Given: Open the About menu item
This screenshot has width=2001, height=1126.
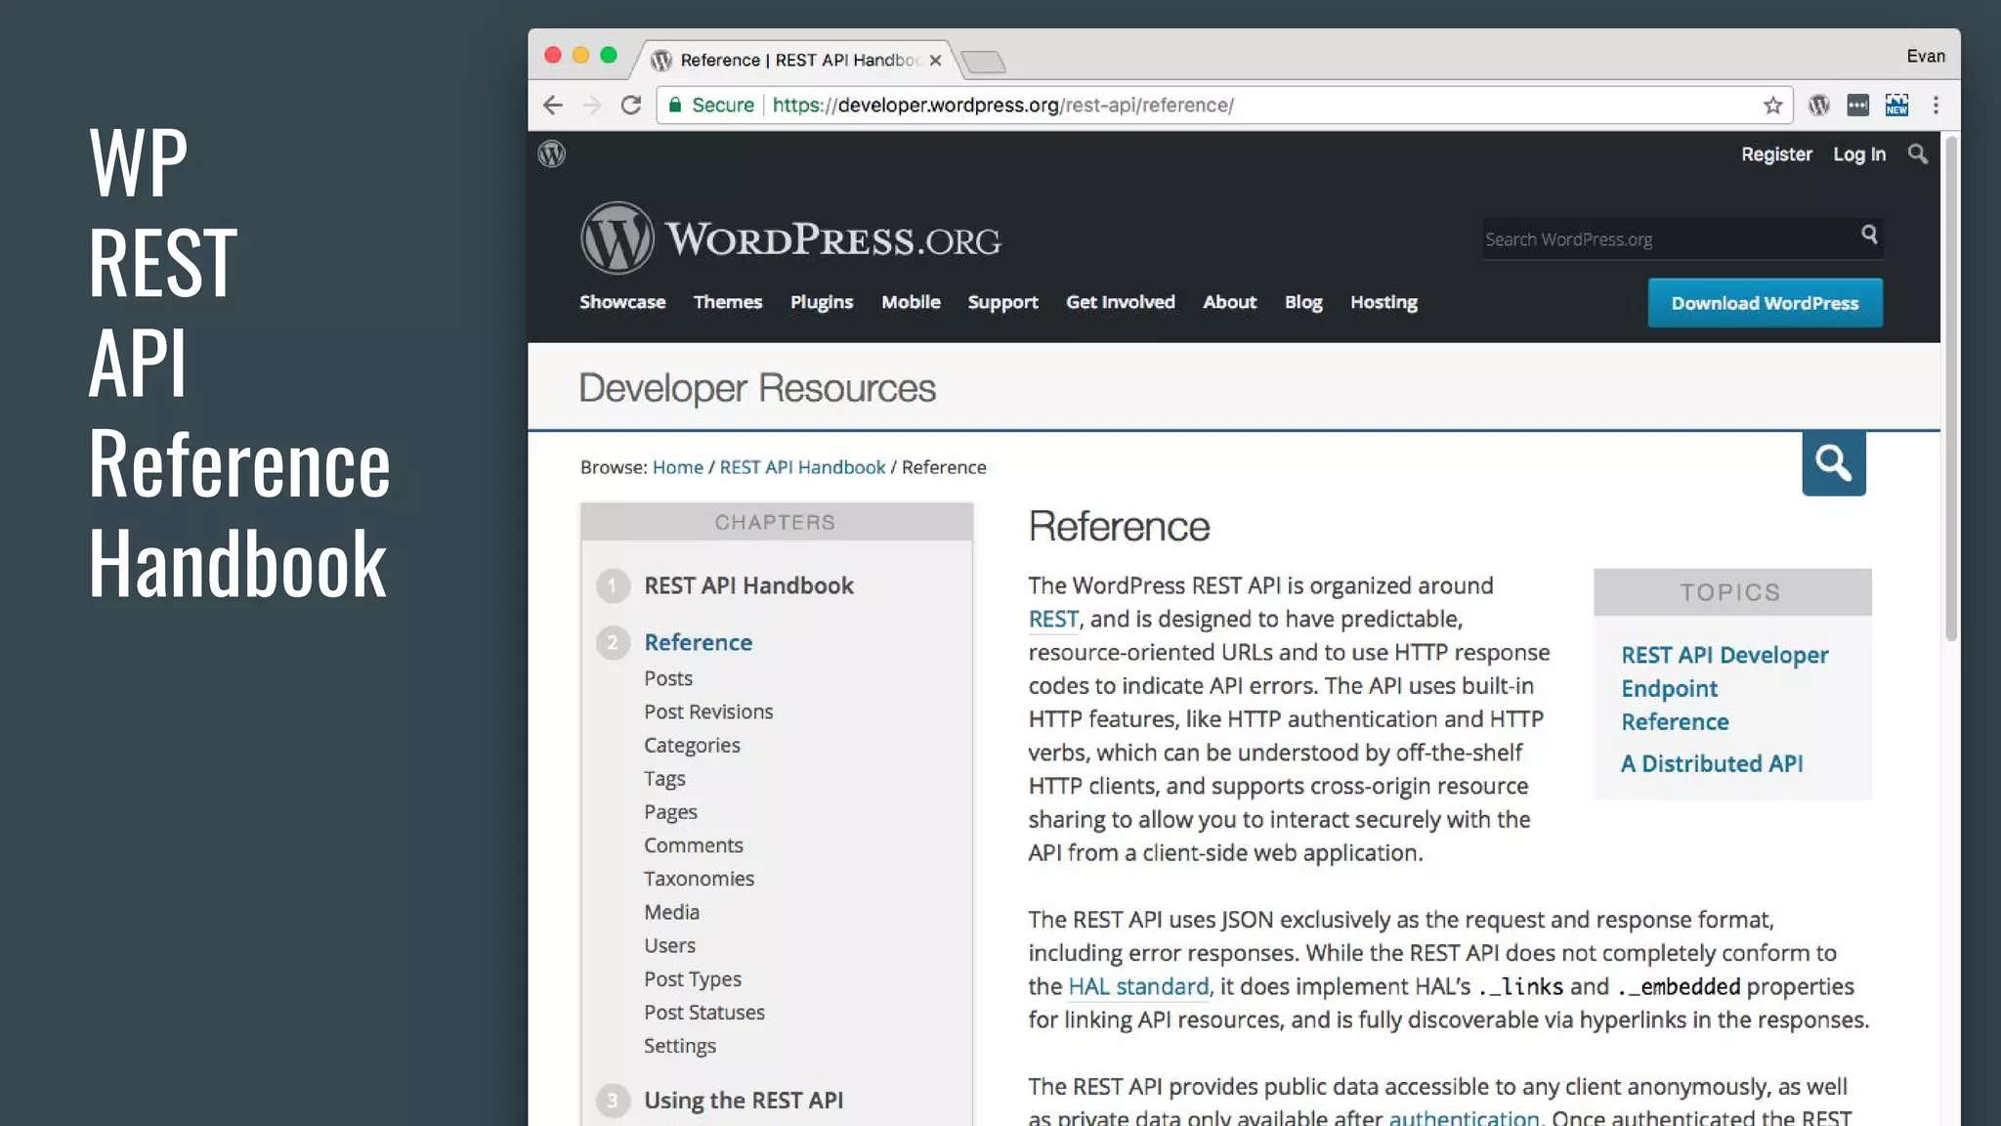Looking at the screenshot, I should tap(1229, 302).
